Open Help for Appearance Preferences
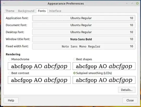Viewport: 141px width, 107px height. coord(11,100)
